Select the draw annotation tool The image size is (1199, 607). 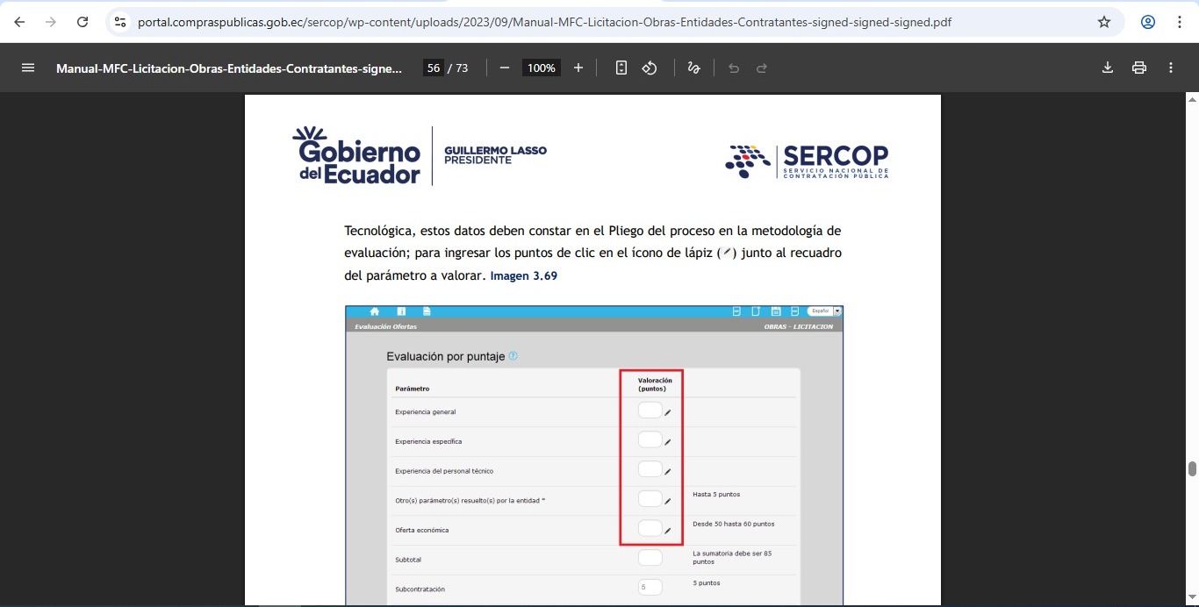coord(694,68)
